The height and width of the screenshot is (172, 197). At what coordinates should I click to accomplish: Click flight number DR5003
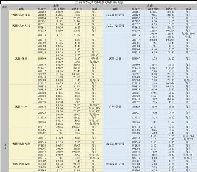coord(42,80)
